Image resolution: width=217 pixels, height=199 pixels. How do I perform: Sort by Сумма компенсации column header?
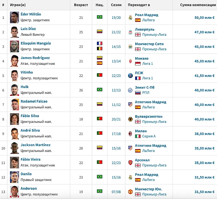[198, 5]
